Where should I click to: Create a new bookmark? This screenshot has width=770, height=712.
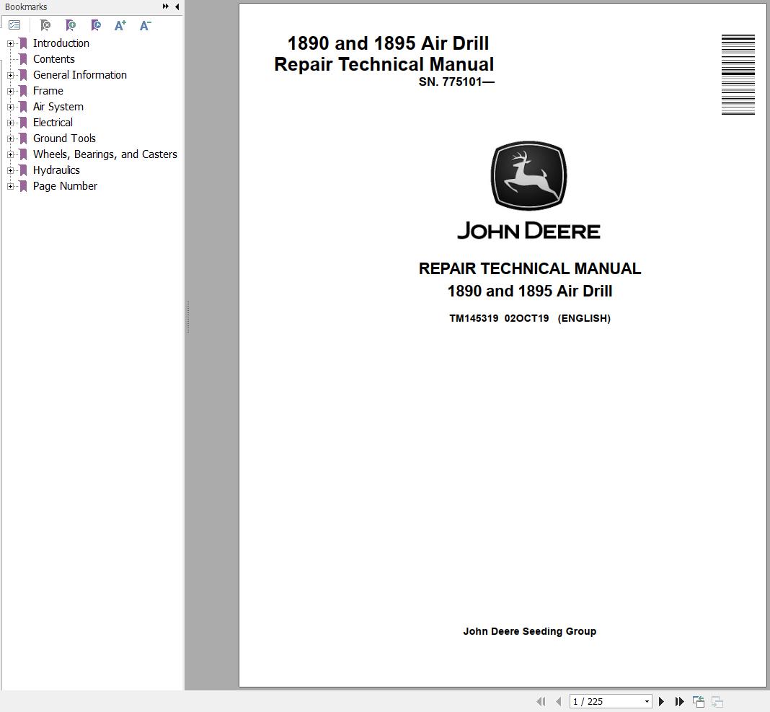click(70, 24)
